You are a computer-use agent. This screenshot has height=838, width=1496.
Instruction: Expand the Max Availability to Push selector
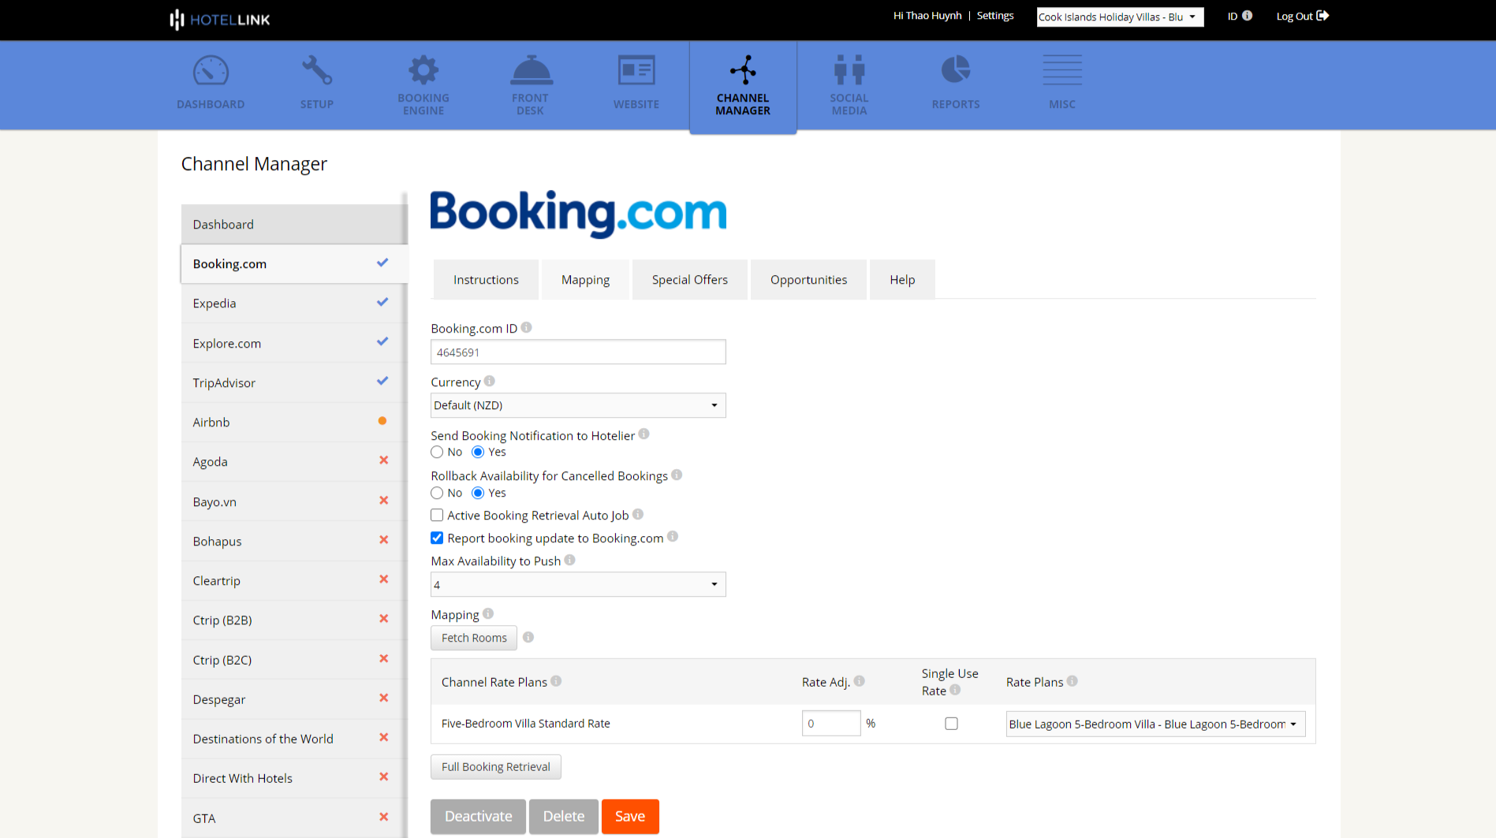point(577,584)
